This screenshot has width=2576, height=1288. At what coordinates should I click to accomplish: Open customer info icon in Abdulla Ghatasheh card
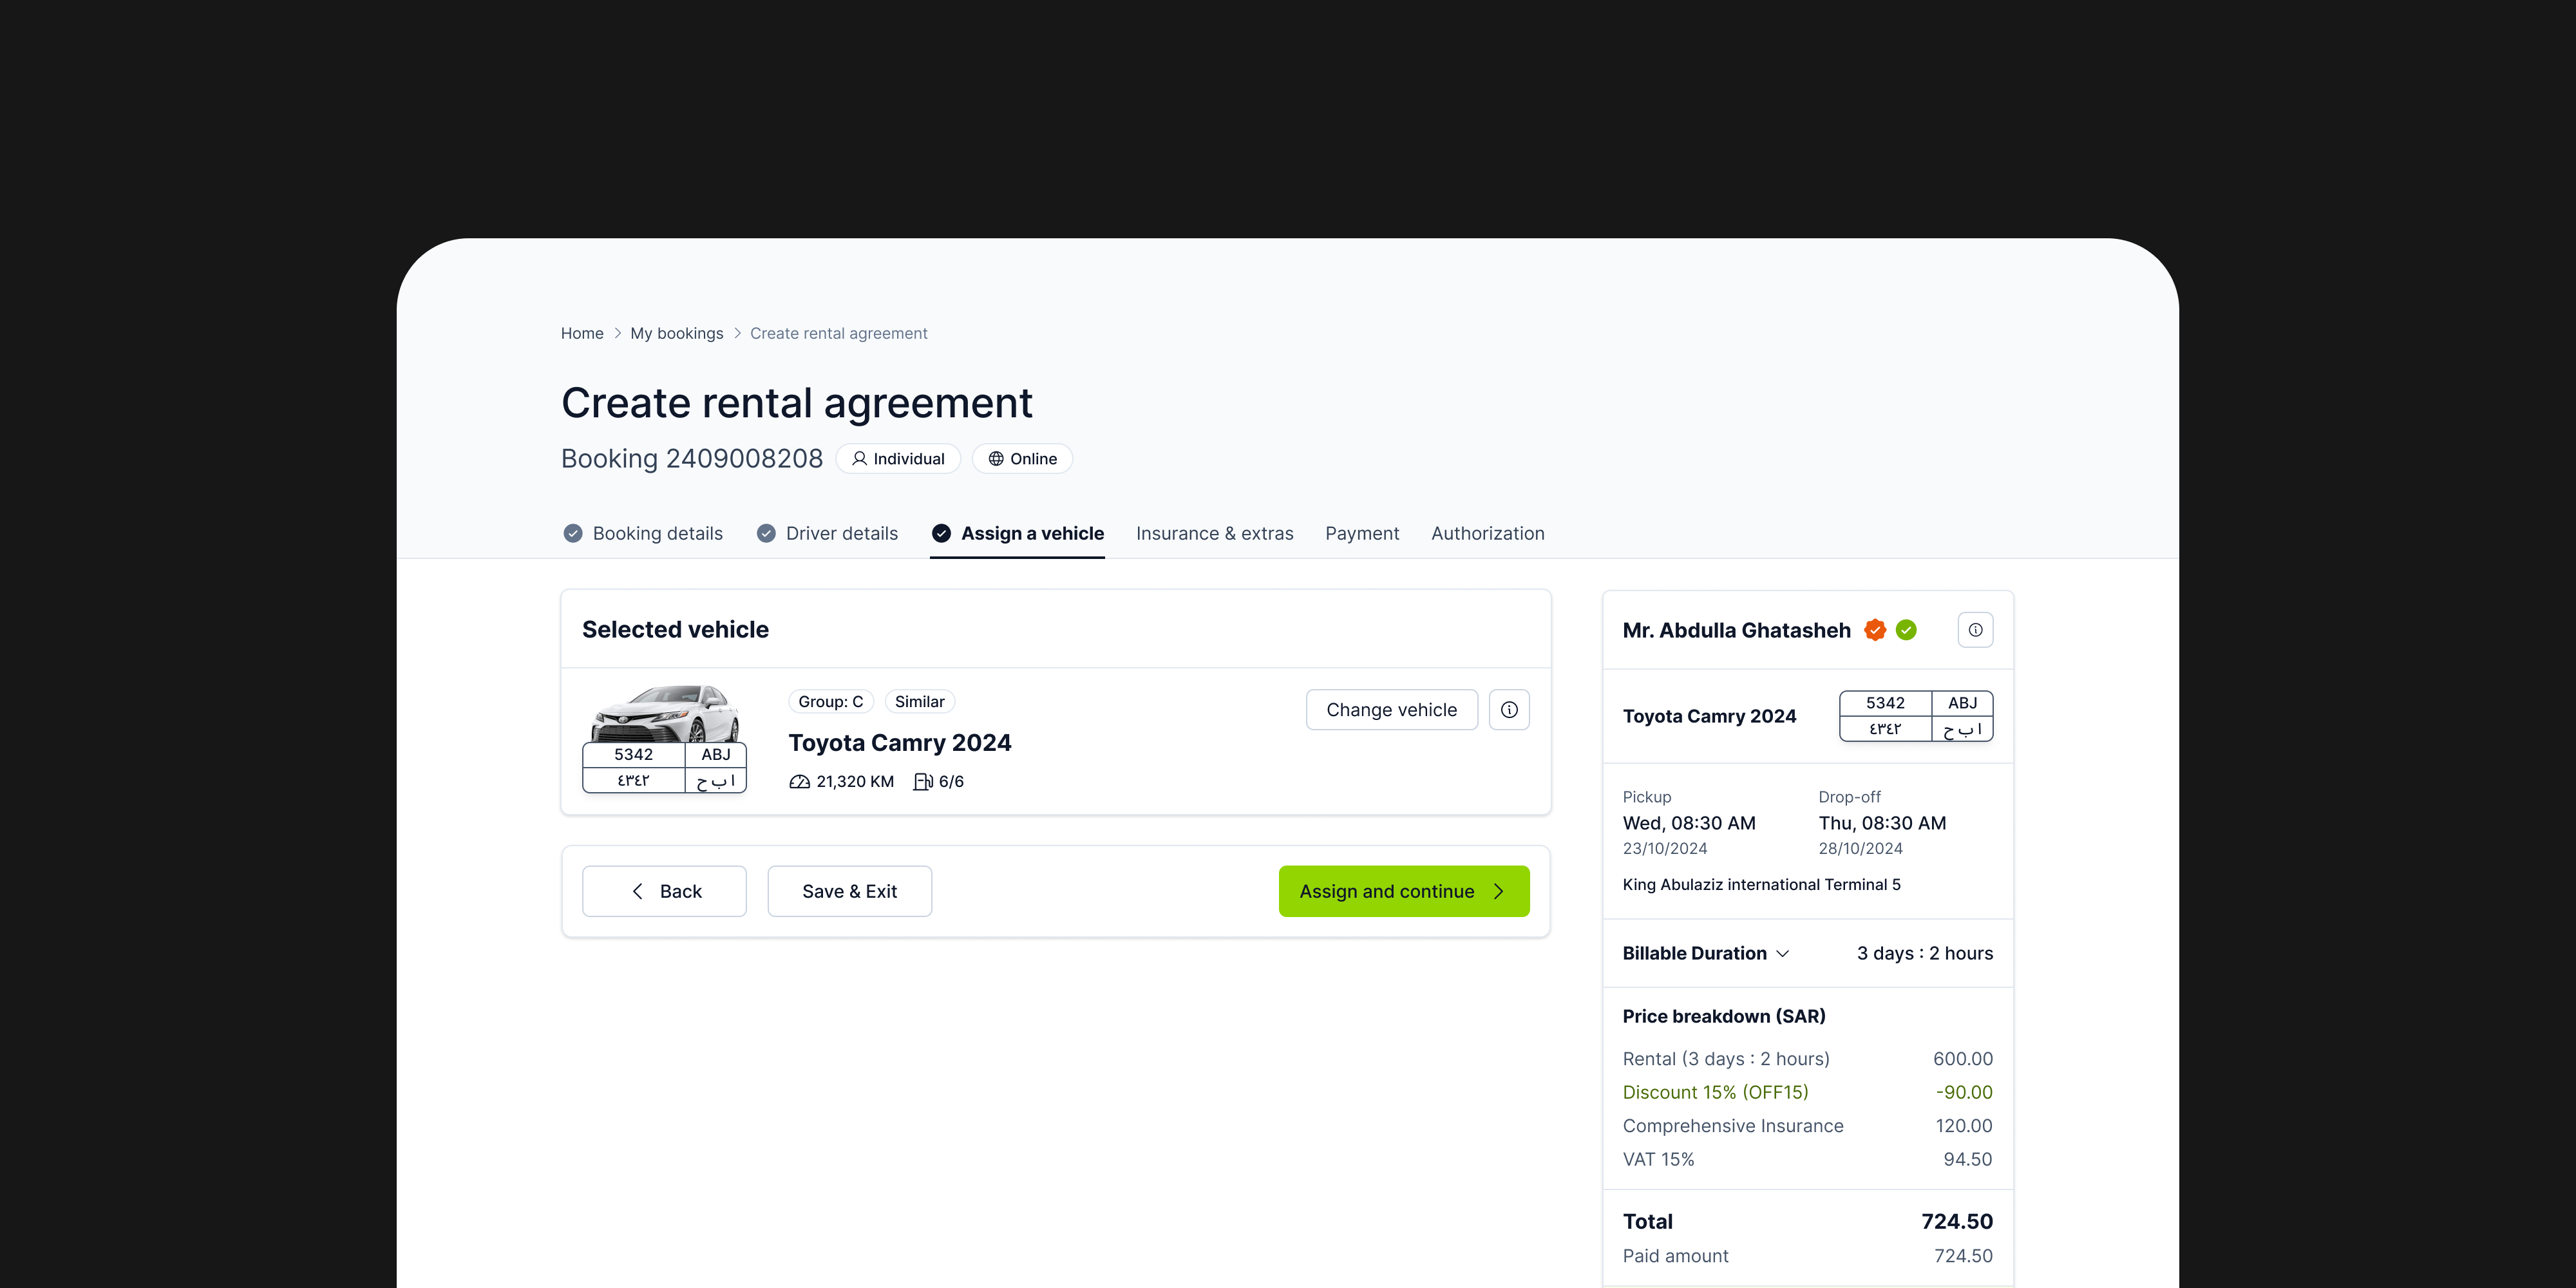click(1975, 630)
